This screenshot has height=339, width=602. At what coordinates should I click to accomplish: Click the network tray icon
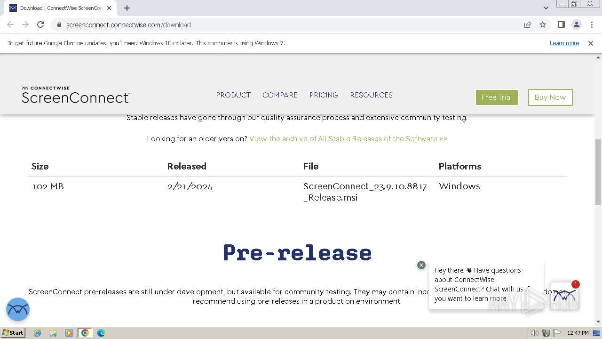pyautogui.click(x=546, y=333)
